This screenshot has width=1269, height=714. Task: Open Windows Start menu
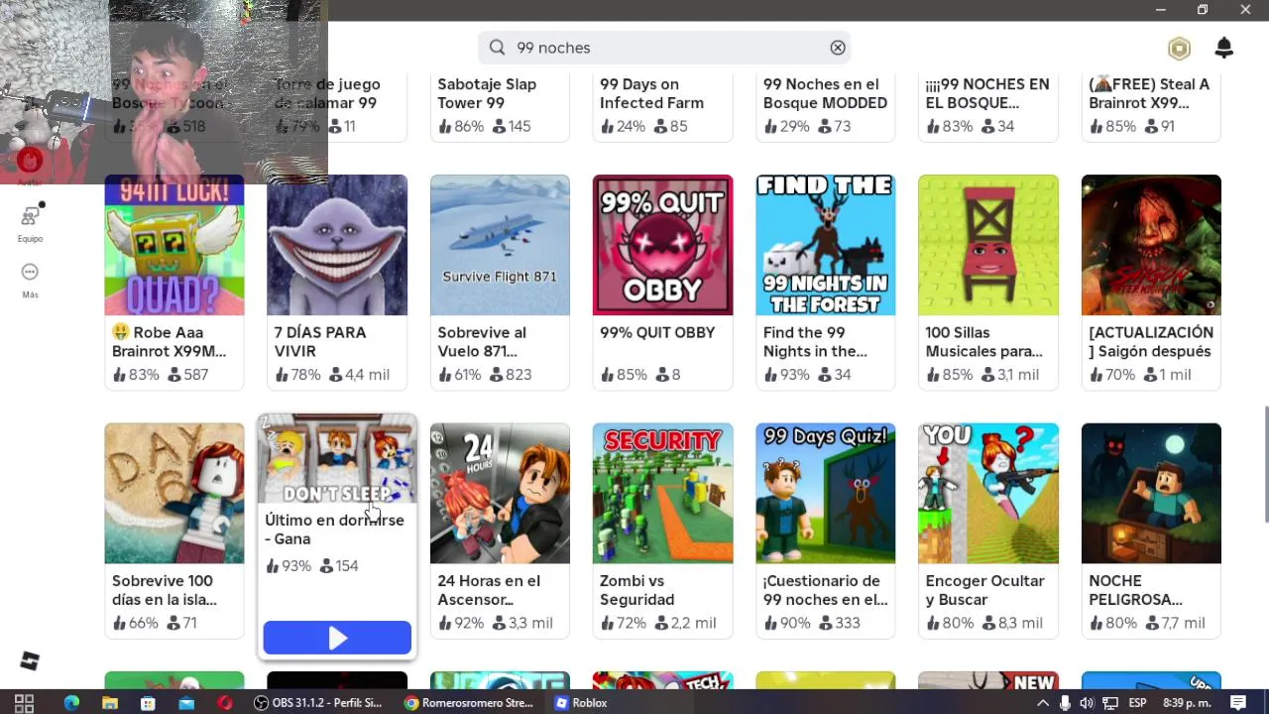click(x=24, y=703)
